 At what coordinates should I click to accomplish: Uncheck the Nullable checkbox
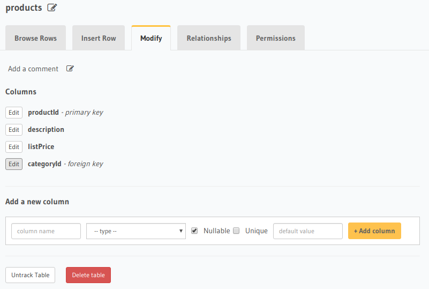194,231
